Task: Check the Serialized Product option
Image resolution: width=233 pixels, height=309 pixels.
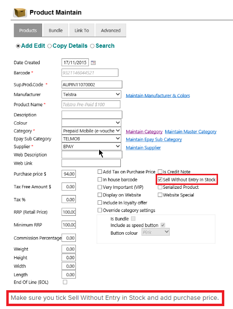Action: [160, 187]
